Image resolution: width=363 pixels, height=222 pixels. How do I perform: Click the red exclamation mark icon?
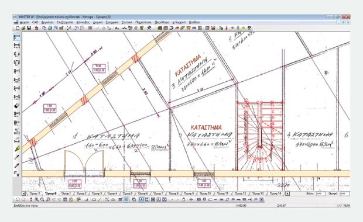(31, 200)
